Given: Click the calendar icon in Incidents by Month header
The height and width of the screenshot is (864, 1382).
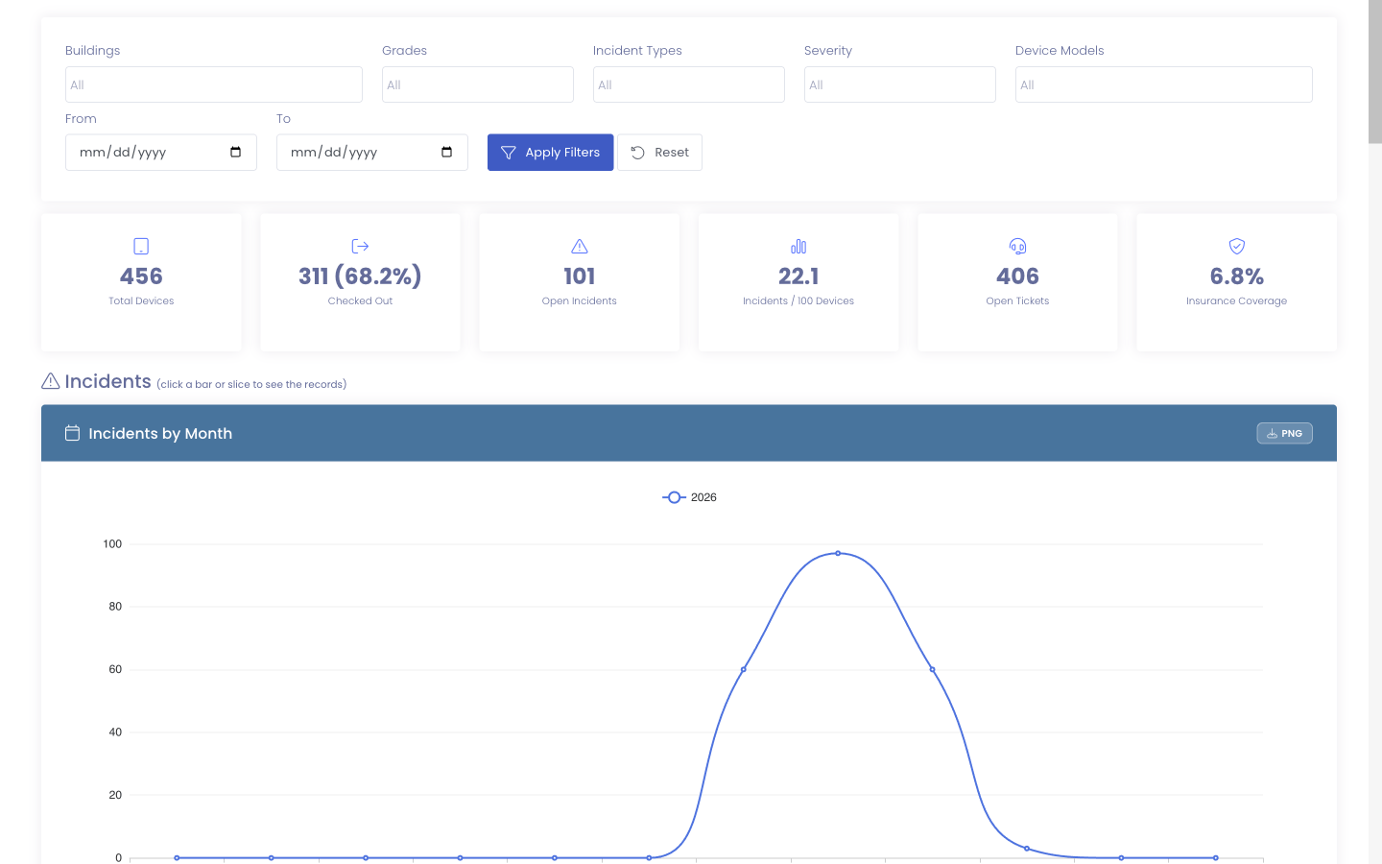Looking at the screenshot, I should pos(72,433).
